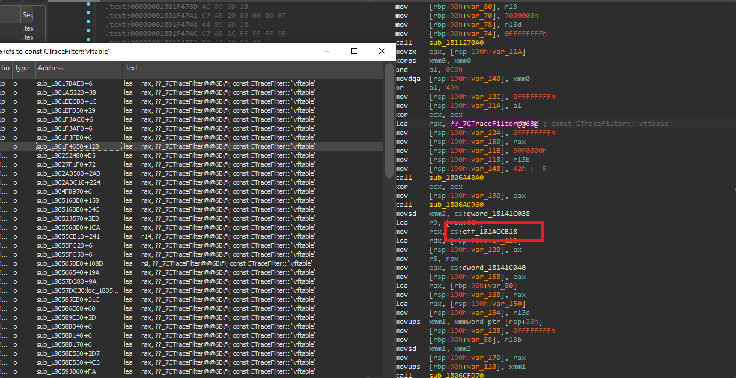Sort xrefs by the Text column header
Screen dimensions: 736x378
tap(252, 68)
